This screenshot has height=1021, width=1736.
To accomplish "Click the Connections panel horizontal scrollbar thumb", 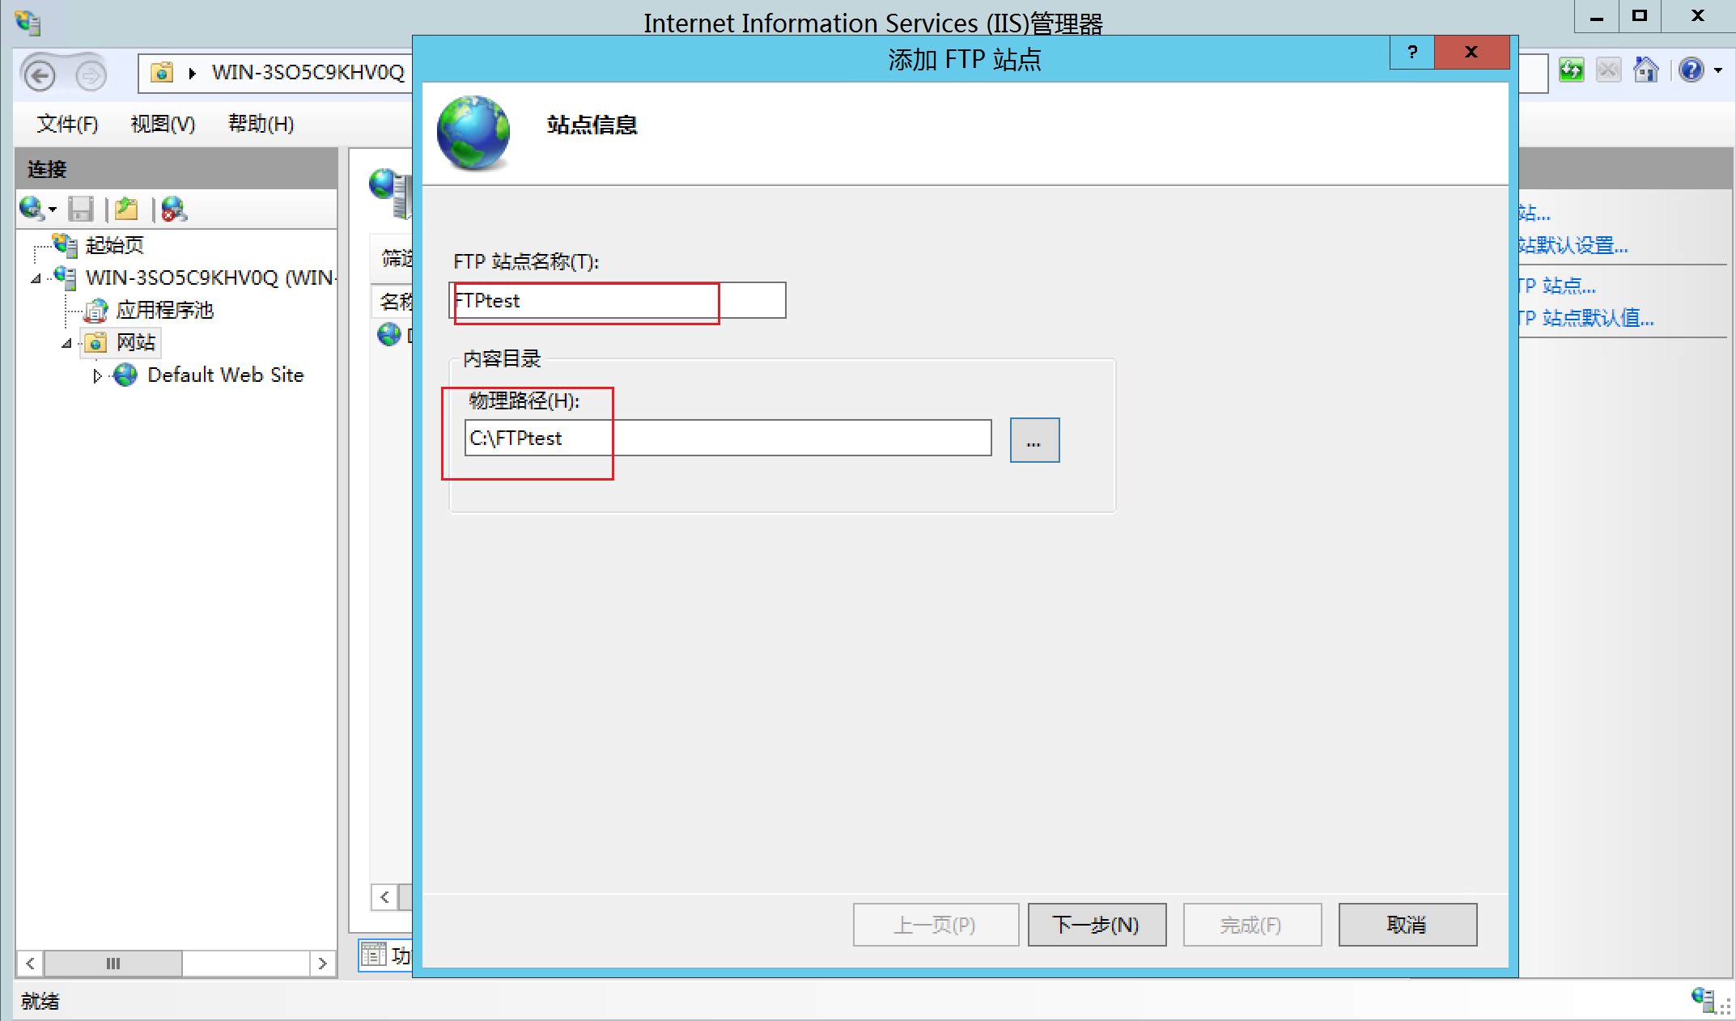I will [113, 964].
